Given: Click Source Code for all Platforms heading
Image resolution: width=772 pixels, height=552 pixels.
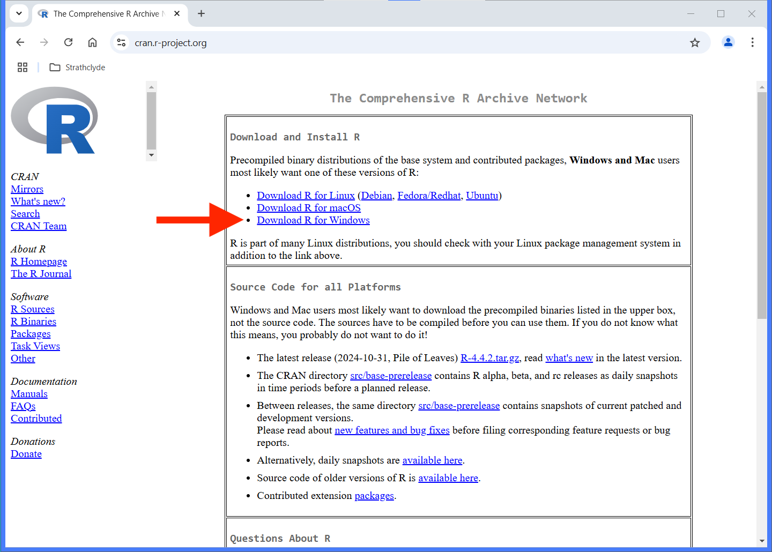Looking at the screenshot, I should [x=315, y=287].
